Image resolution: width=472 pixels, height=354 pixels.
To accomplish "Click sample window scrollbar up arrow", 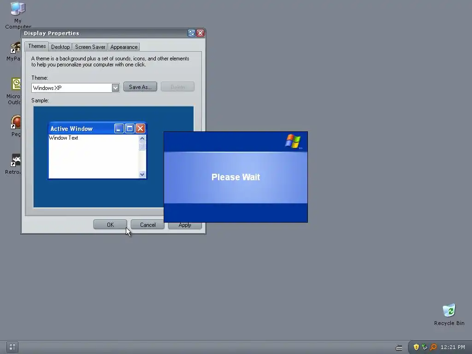I will point(142,138).
